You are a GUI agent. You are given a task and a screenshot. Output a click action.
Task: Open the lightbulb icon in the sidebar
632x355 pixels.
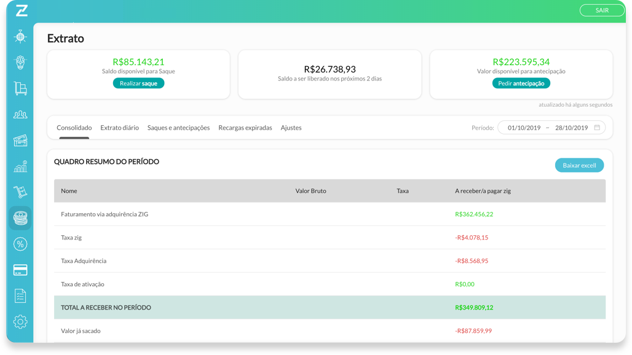20,63
